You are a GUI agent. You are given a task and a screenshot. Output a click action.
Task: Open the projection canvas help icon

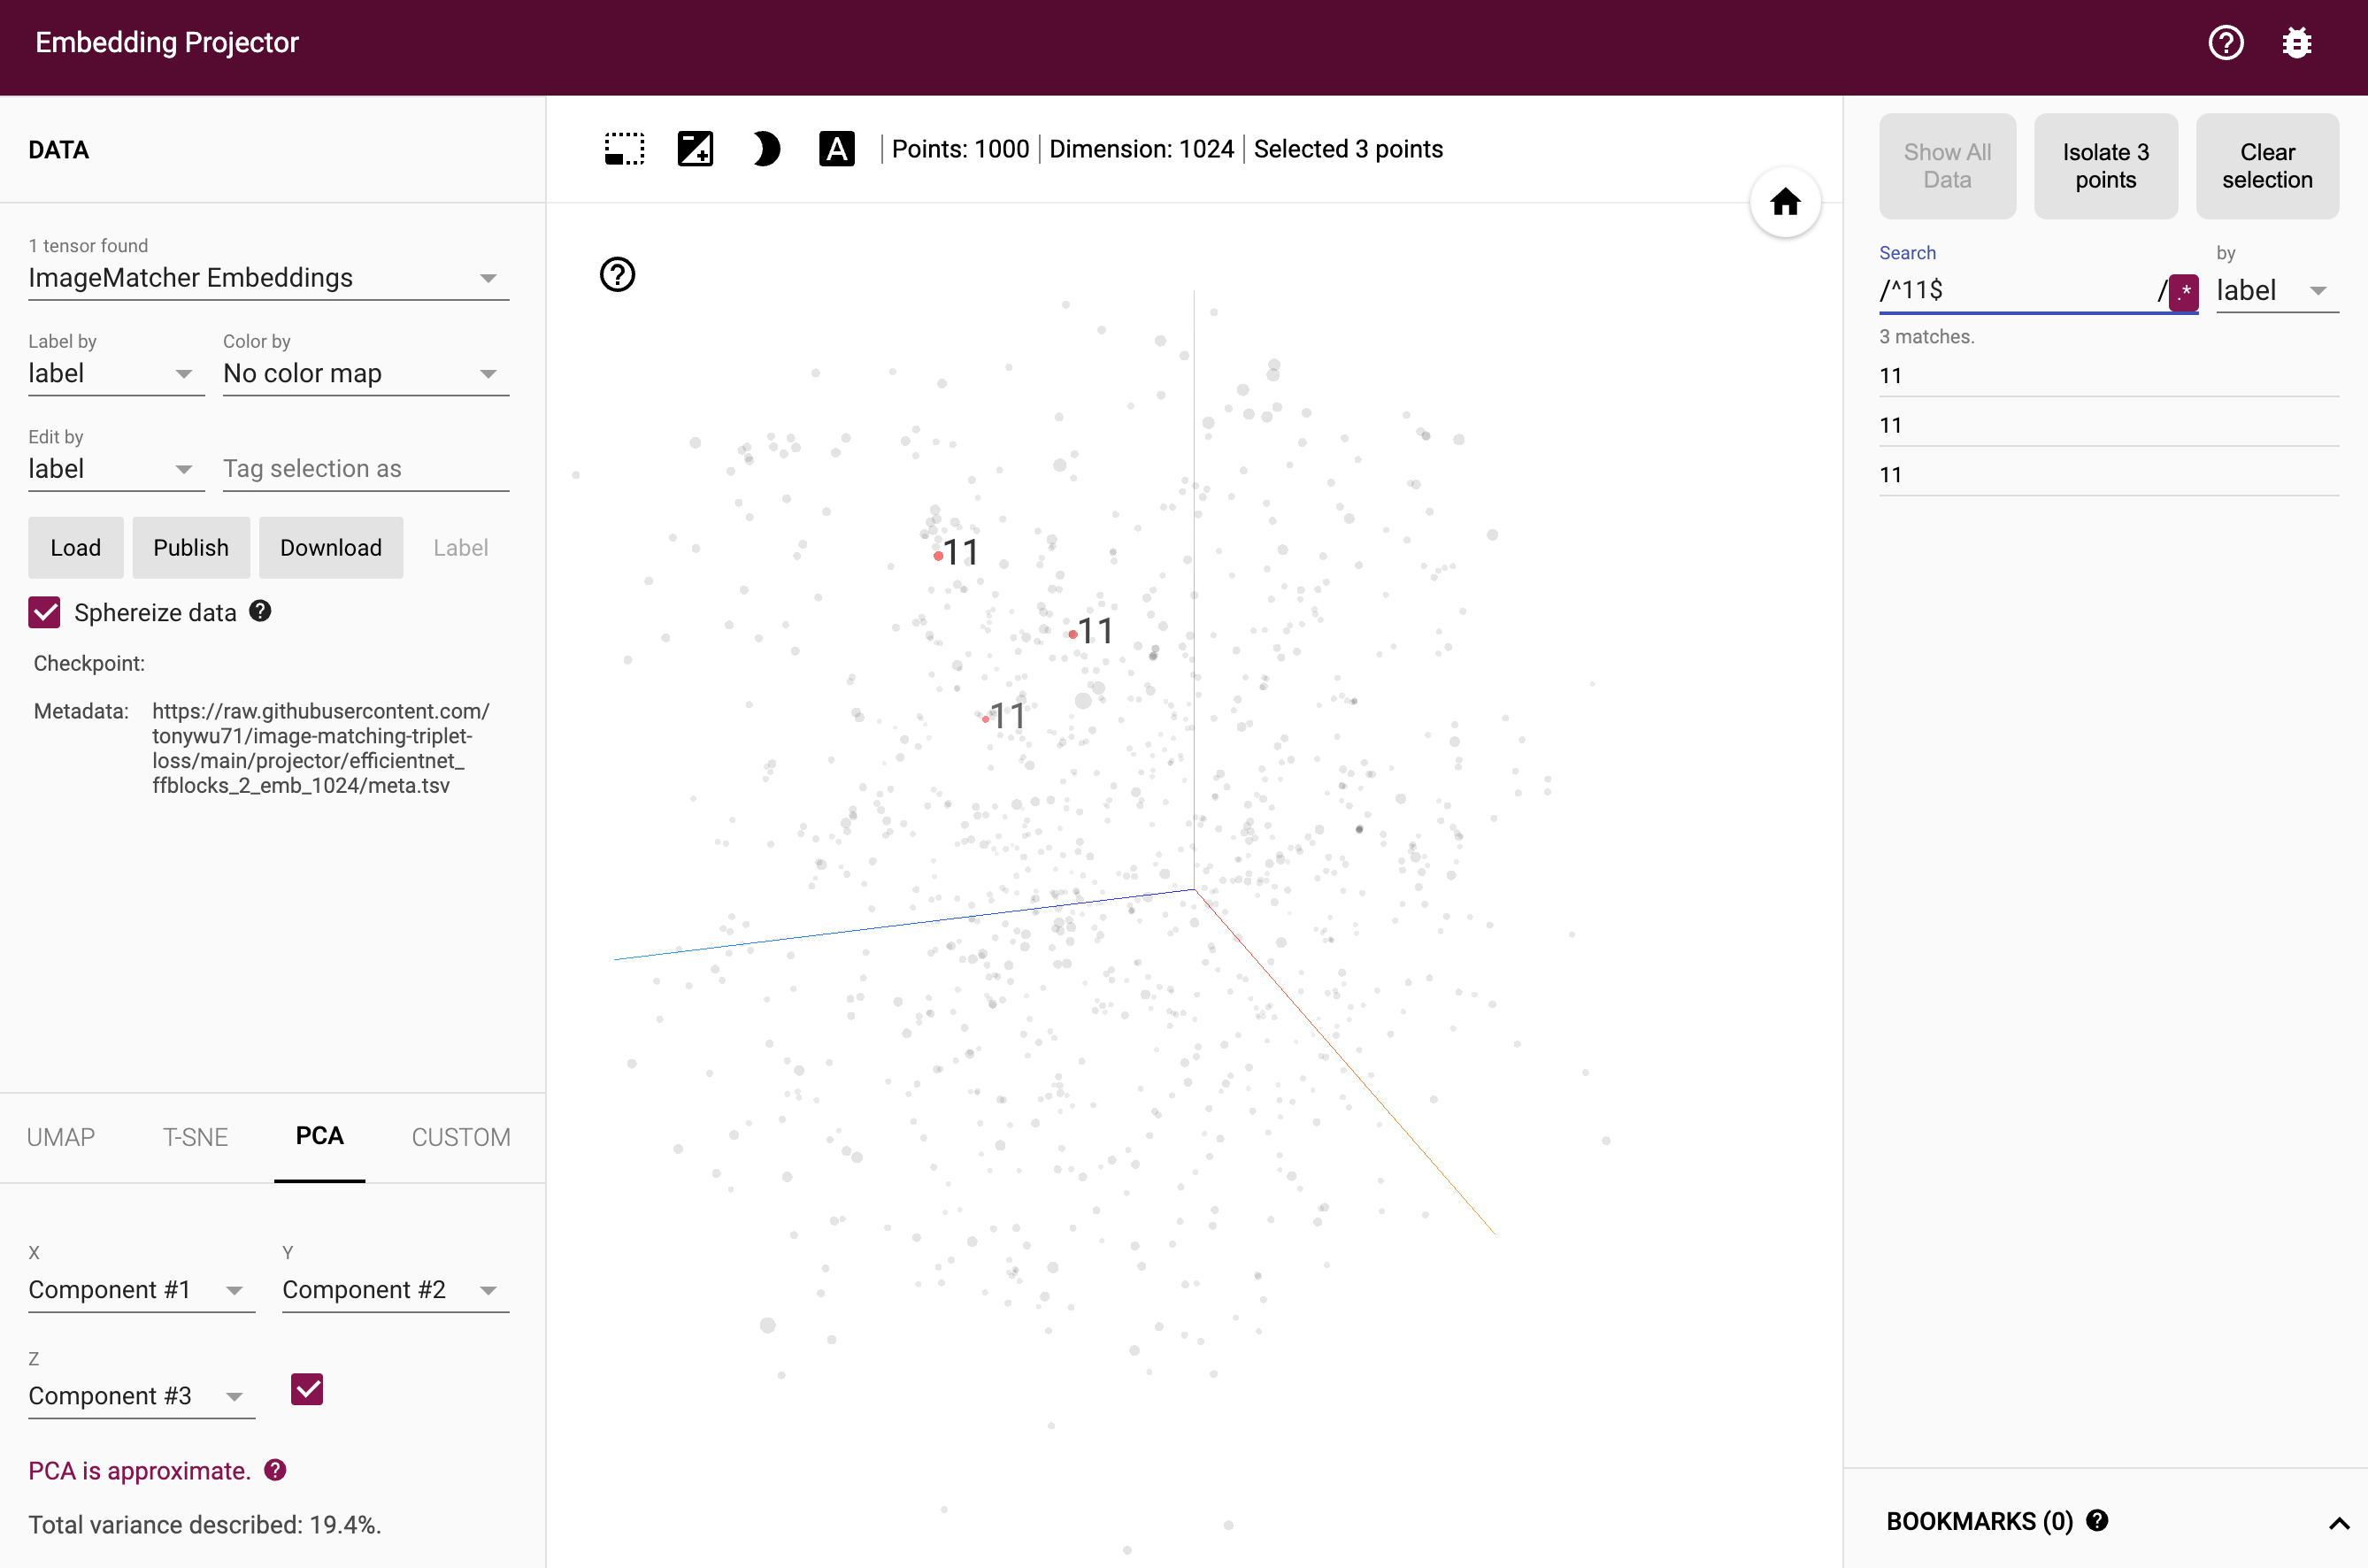click(x=617, y=274)
